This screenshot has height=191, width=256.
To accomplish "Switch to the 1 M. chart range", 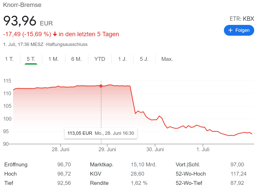I will pyautogui.click(x=53, y=59).
